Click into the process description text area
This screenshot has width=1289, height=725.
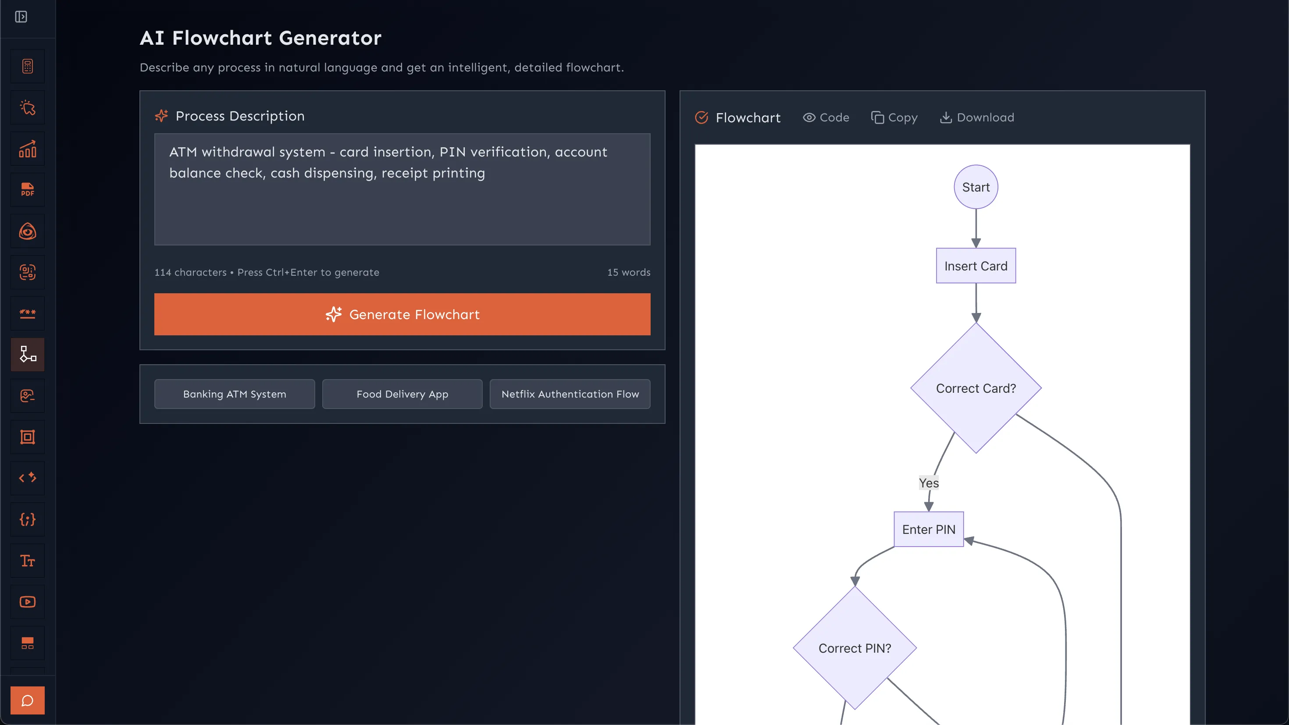[402, 200]
